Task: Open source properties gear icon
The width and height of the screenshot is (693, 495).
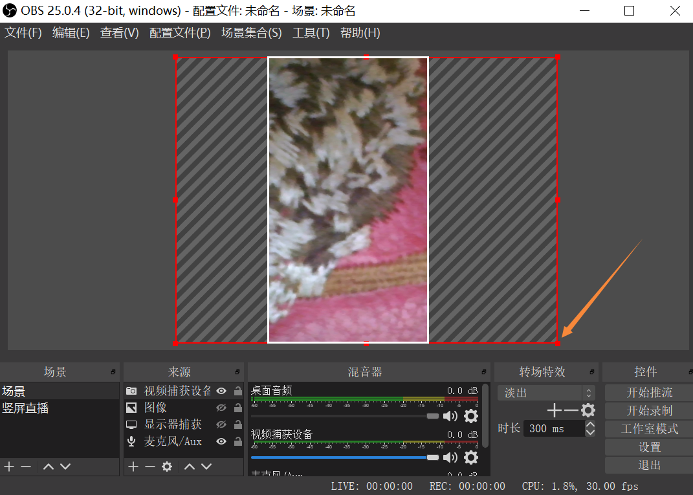Action: [167, 467]
